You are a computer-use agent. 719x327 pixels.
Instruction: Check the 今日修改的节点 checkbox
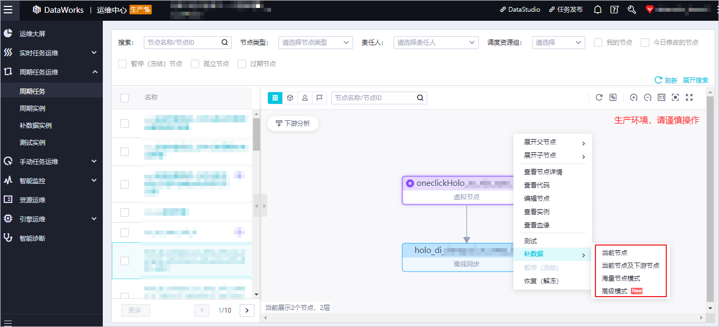645,43
